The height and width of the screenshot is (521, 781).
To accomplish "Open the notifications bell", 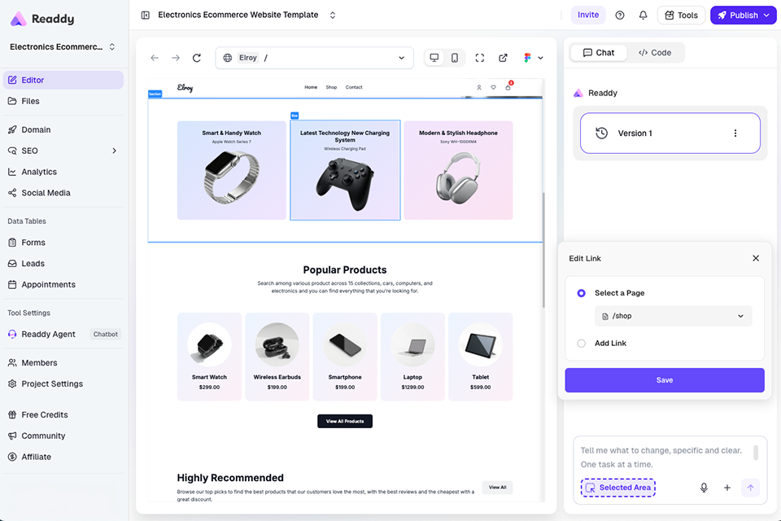I will point(643,15).
